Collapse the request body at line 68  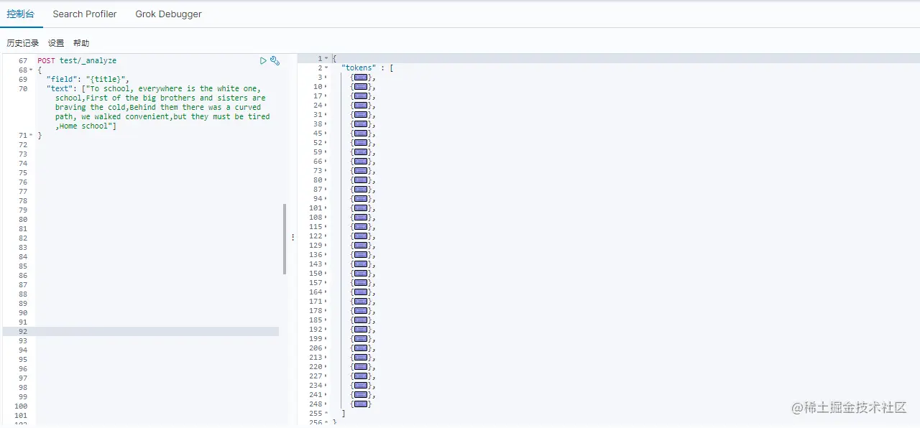[31, 70]
